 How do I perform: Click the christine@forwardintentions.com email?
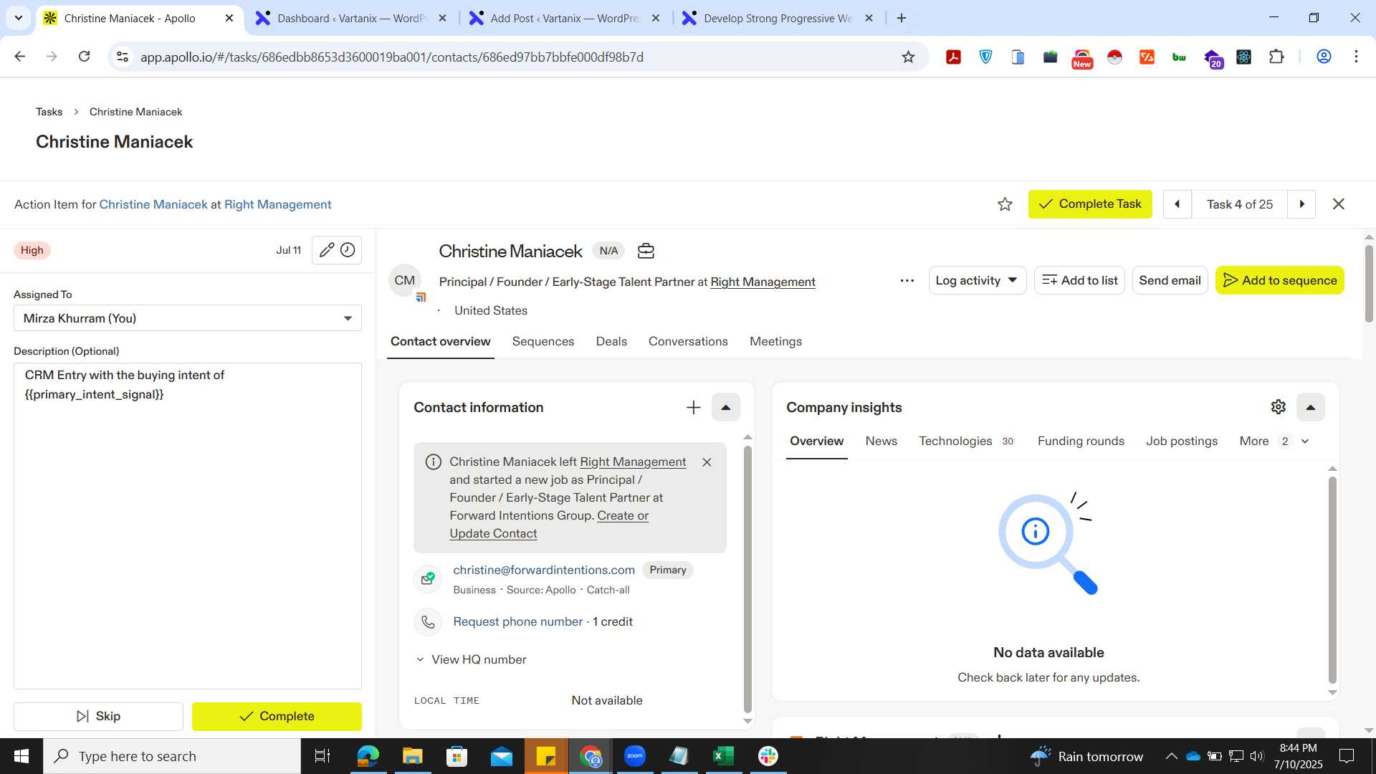point(543,570)
